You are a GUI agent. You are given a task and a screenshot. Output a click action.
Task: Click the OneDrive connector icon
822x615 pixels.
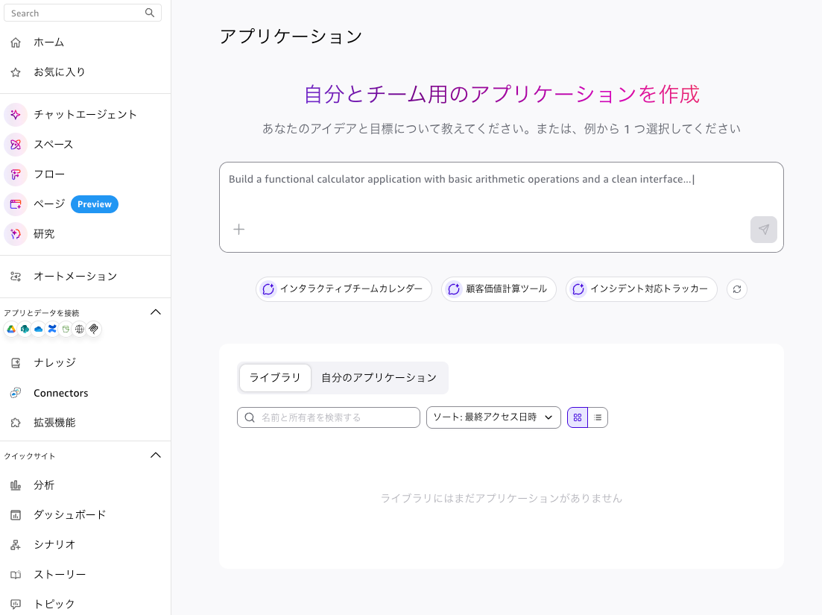(x=38, y=329)
